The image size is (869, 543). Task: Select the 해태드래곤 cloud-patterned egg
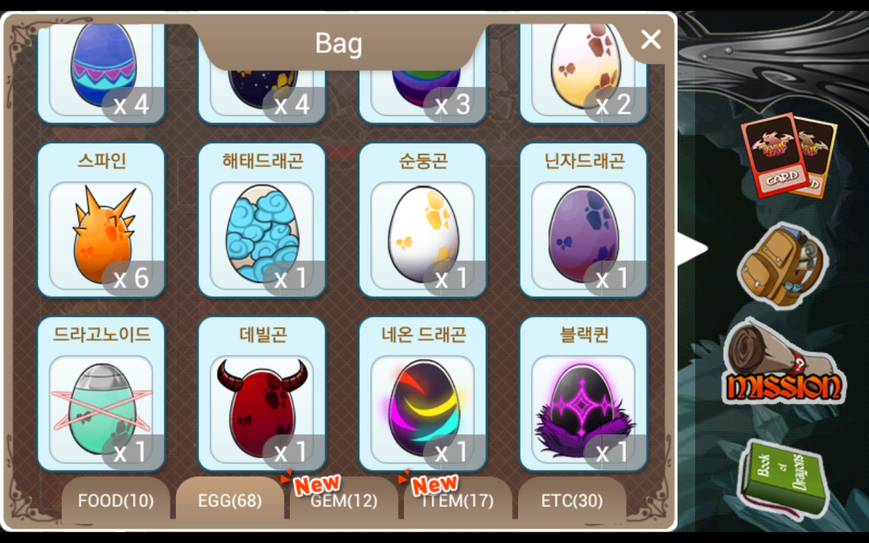pyautogui.click(x=262, y=220)
